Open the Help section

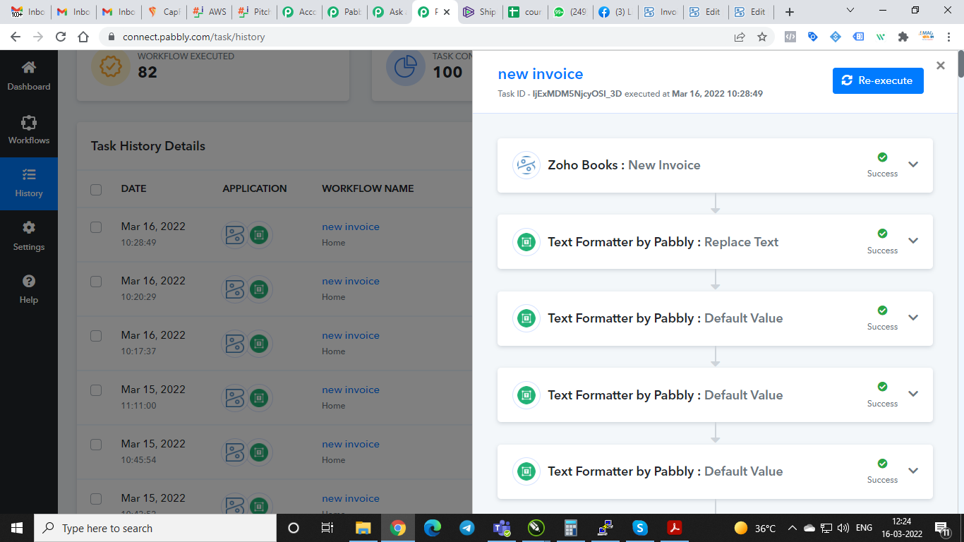(29, 289)
